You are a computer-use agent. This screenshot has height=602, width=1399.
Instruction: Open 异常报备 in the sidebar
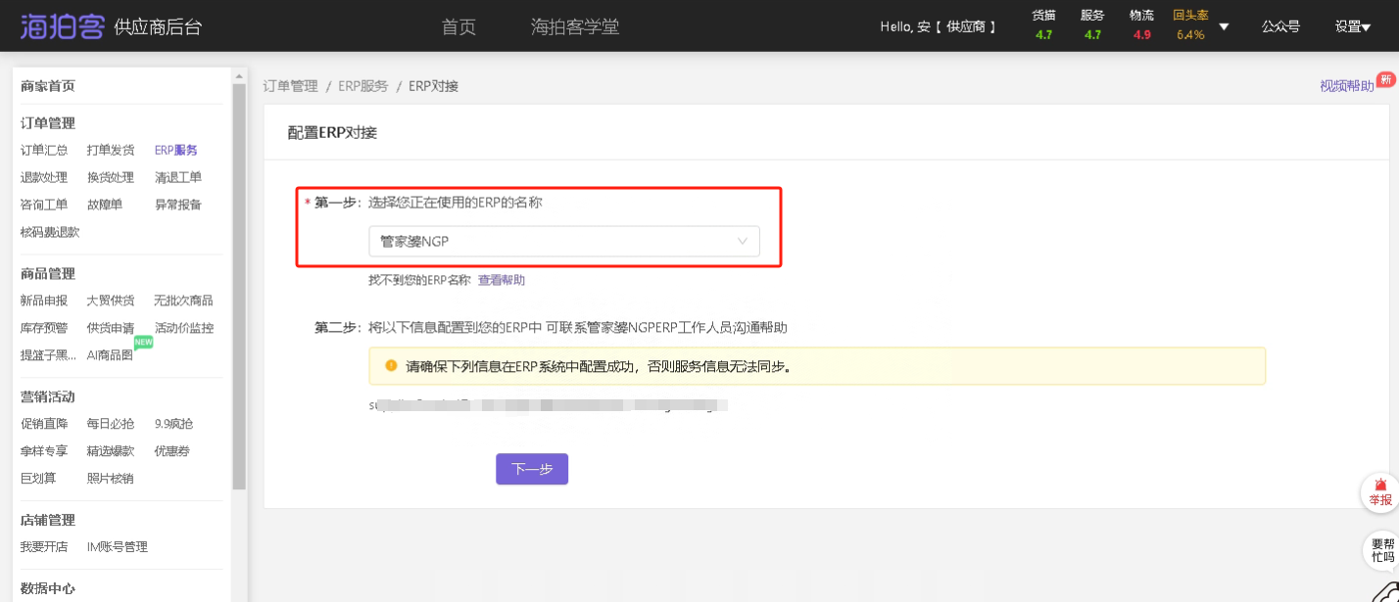point(178,205)
